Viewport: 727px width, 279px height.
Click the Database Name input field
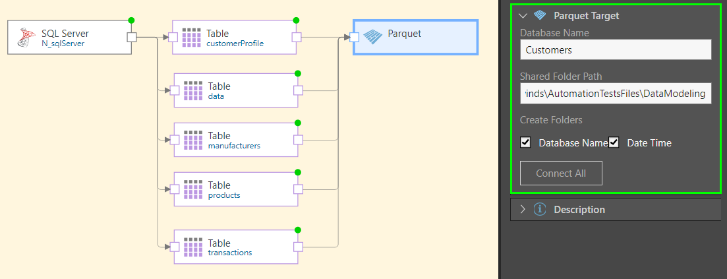pyautogui.click(x=615, y=49)
